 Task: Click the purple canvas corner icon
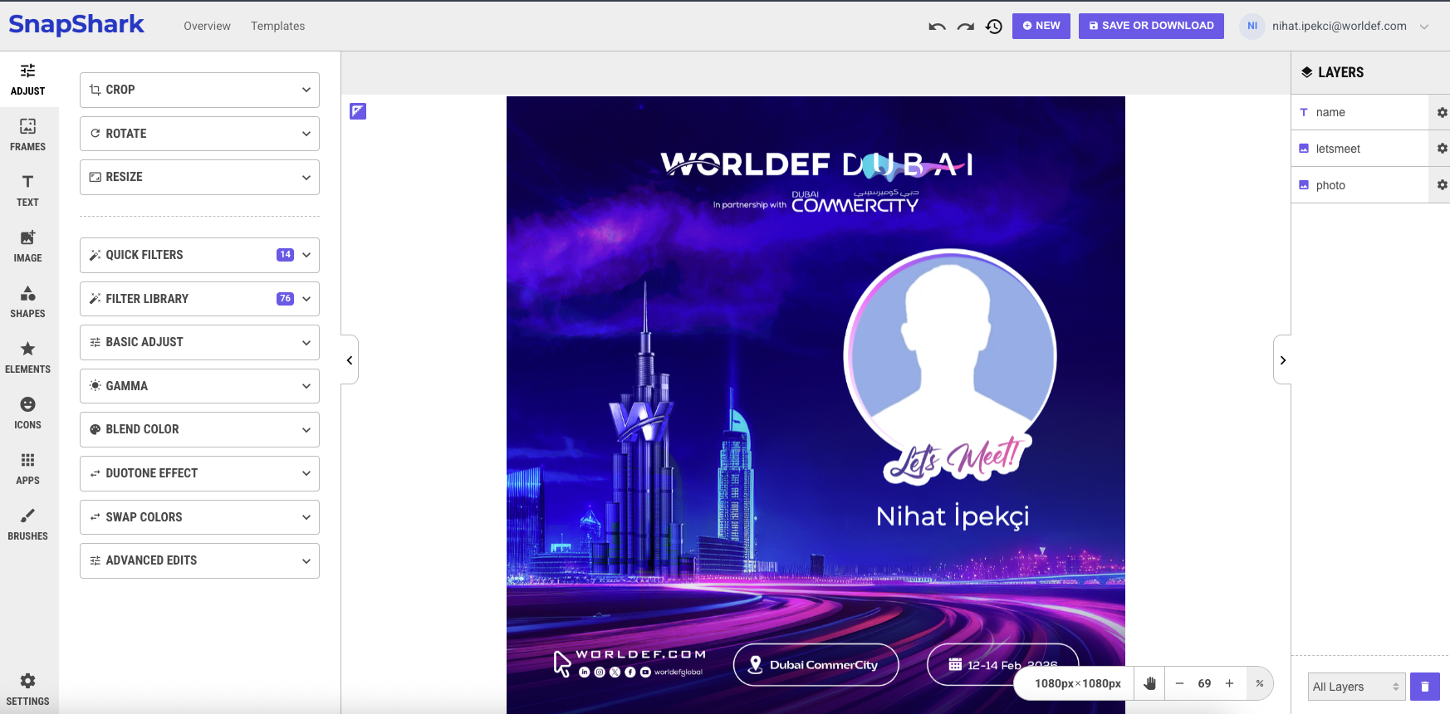pos(358,111)
